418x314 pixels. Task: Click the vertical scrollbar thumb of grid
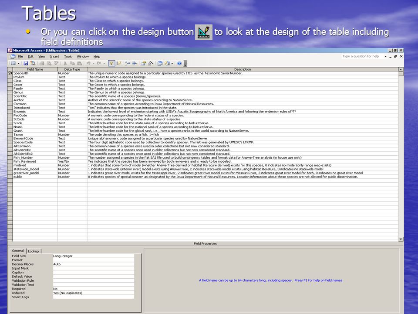401,74
